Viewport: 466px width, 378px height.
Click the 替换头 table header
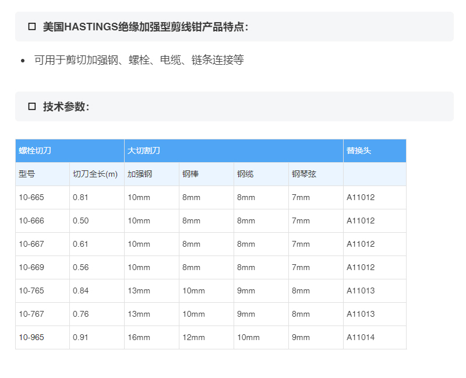(375, 150)
